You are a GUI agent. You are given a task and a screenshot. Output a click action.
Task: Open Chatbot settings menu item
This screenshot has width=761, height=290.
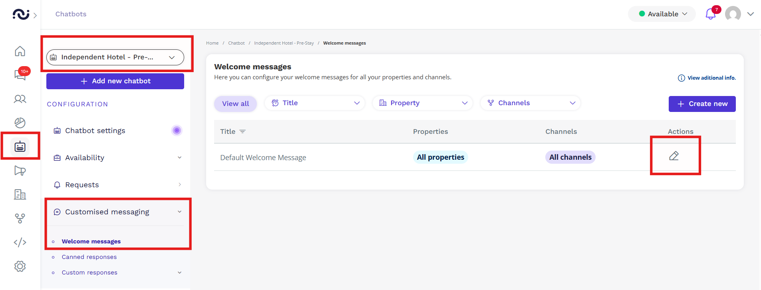95,131
